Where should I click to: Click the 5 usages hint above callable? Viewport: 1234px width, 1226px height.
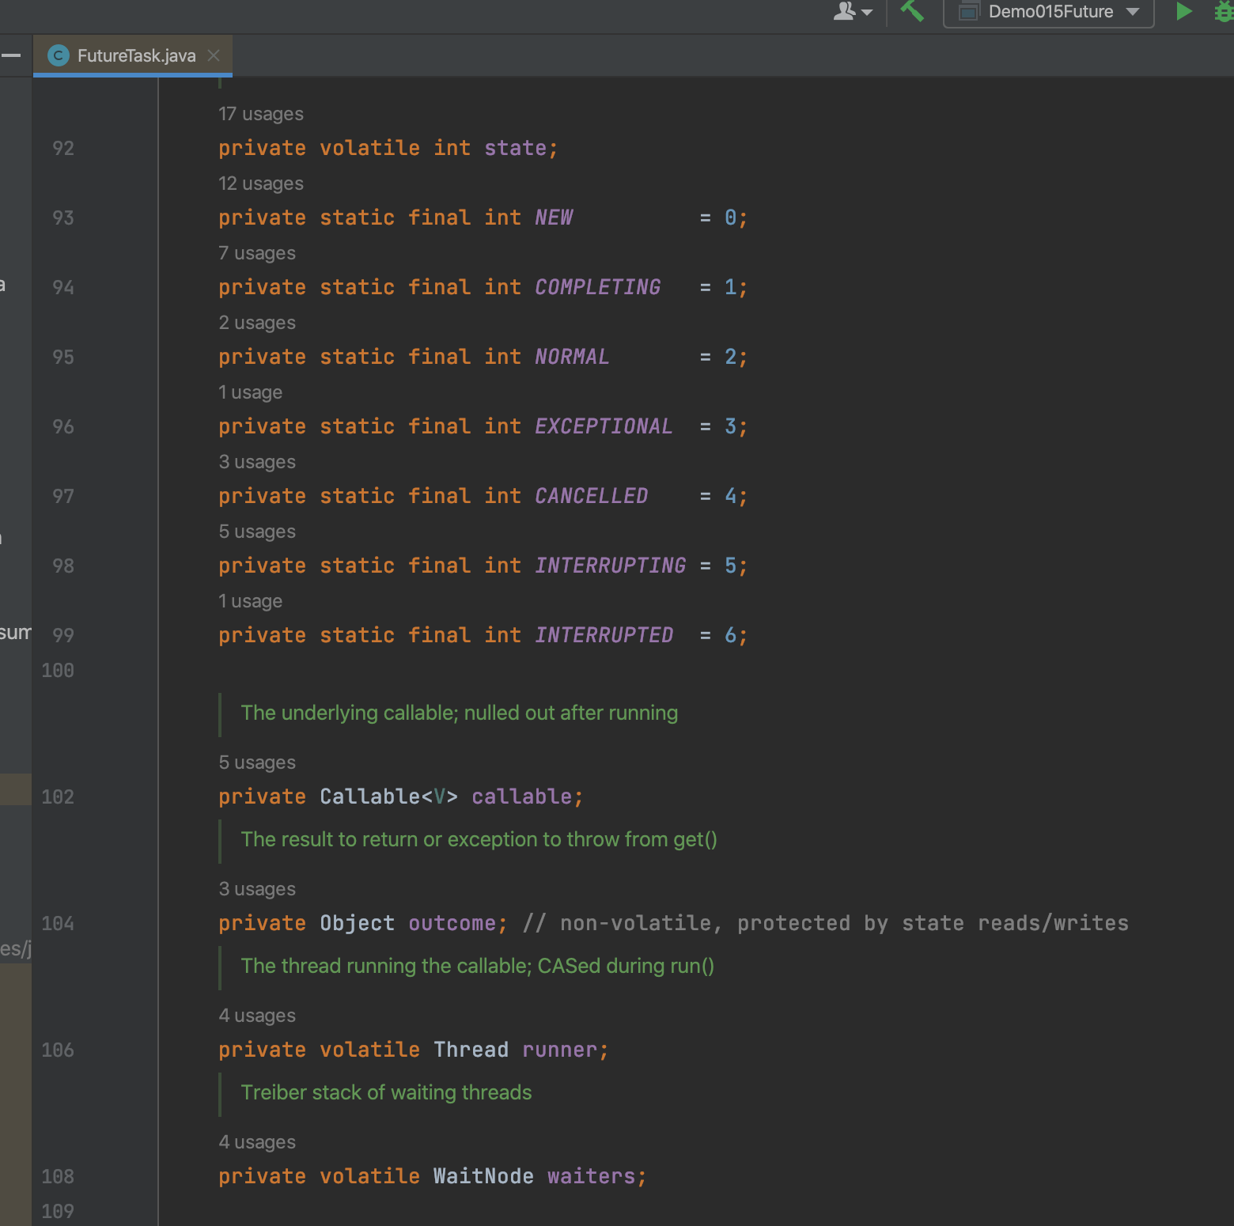pos(256,762)
